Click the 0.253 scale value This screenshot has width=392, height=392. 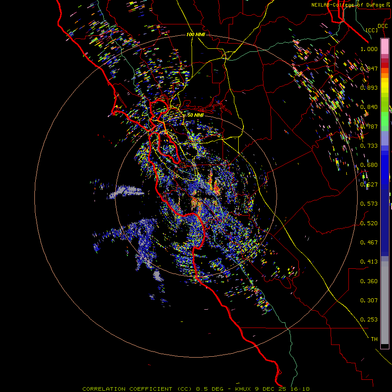pos(369,320)
